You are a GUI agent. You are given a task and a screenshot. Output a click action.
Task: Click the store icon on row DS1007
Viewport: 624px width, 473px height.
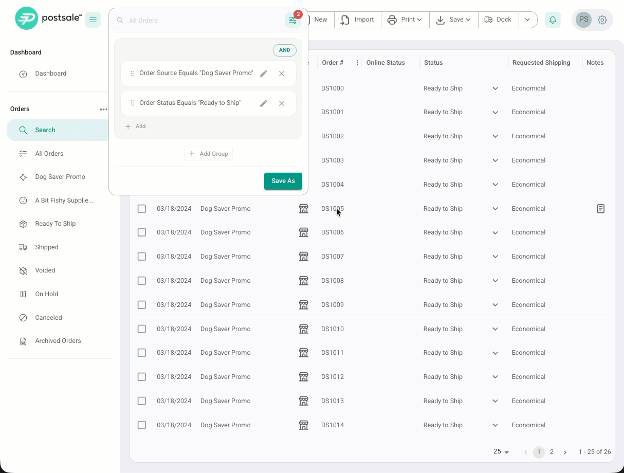coord(304,257)
